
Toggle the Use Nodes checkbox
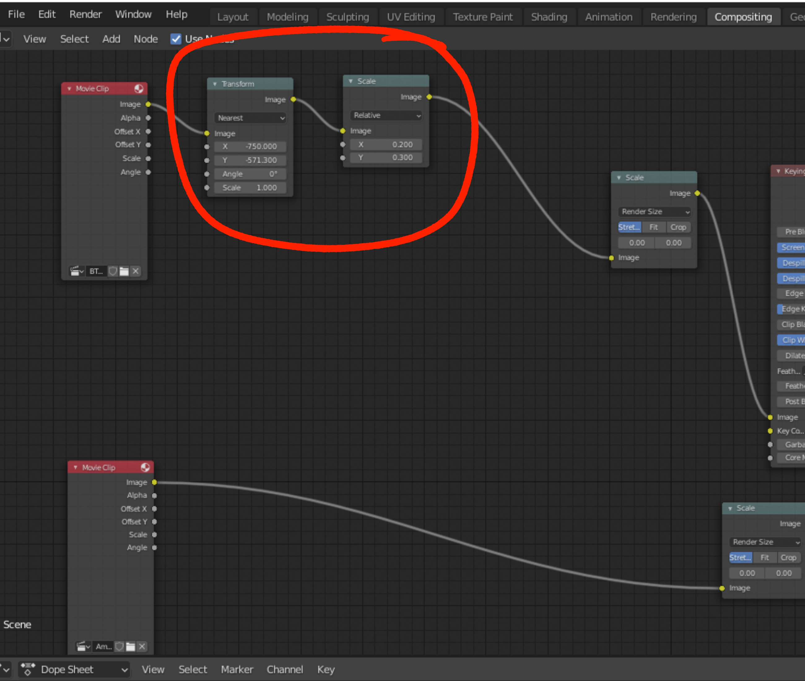(x=176, y=39)
